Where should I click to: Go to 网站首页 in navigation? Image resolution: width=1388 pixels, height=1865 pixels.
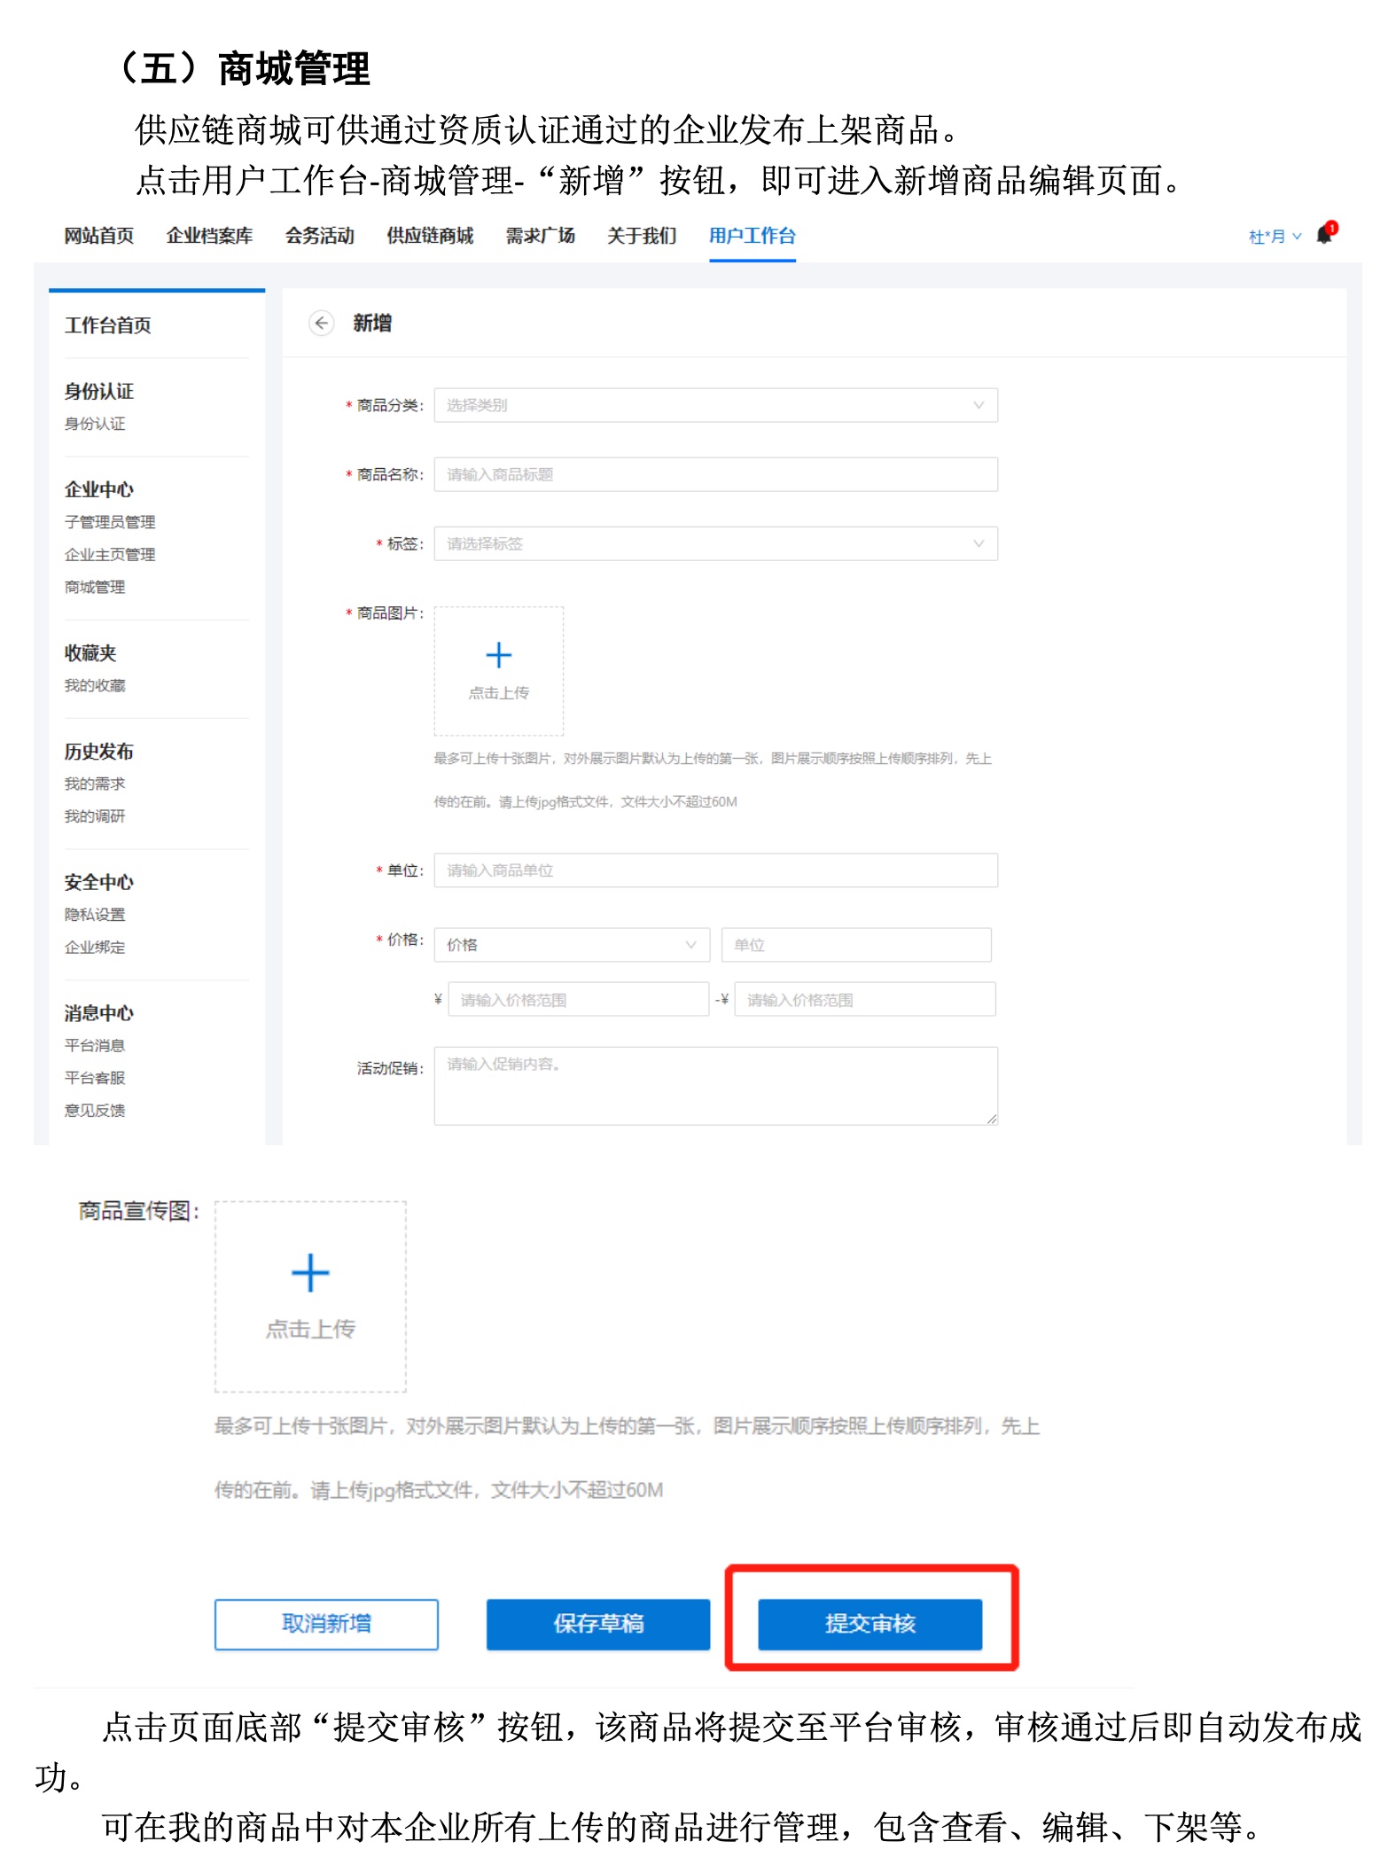click(99, 236)
